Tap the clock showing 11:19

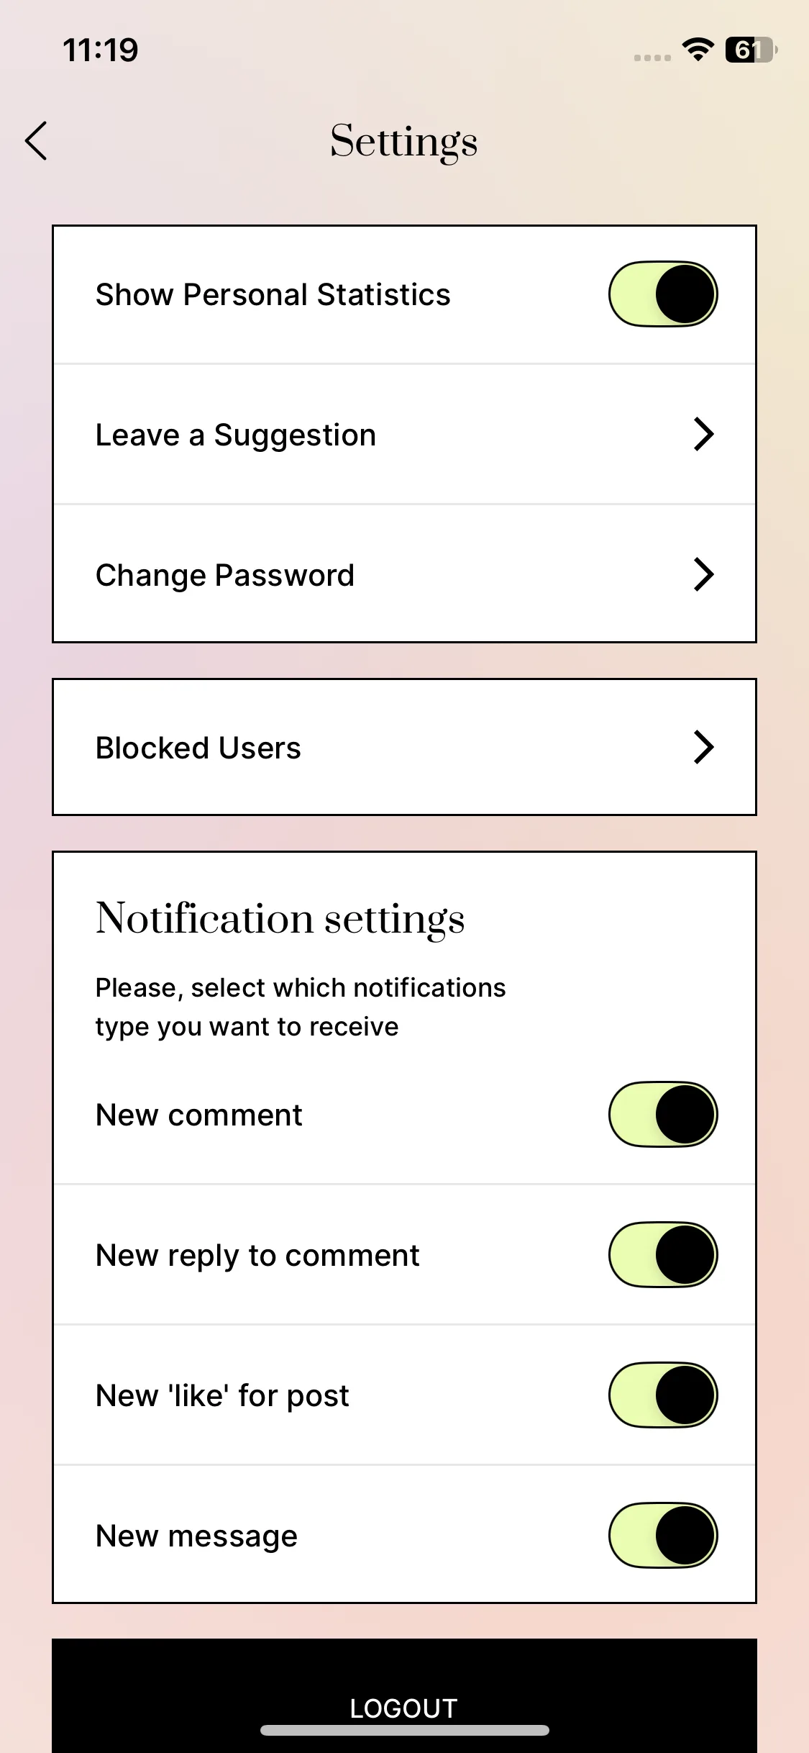(101, 50)
